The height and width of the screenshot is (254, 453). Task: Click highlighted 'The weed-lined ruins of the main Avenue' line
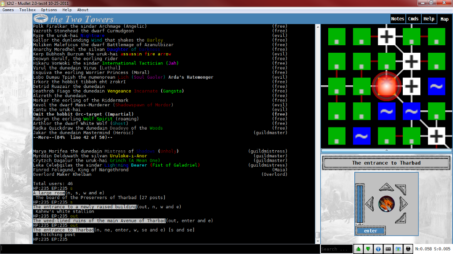click(99, 221)
